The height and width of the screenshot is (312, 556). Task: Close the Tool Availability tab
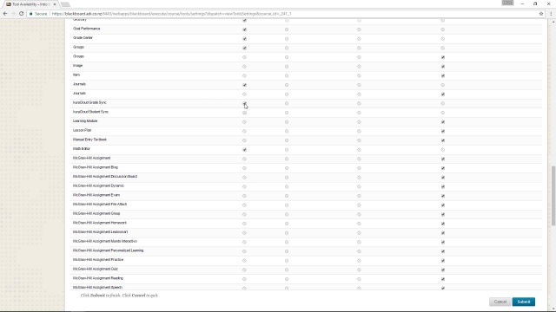point(55,4)
